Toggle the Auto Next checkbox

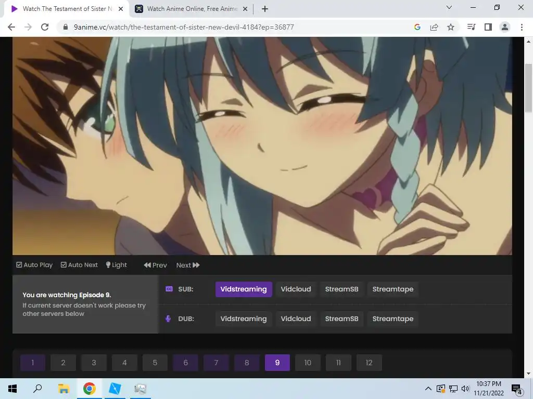click(x=79, y=265)
